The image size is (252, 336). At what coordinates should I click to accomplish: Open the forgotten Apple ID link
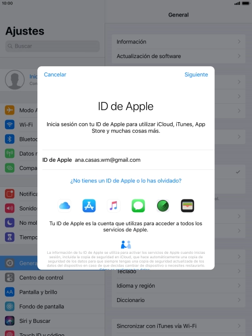click(126, 181)
